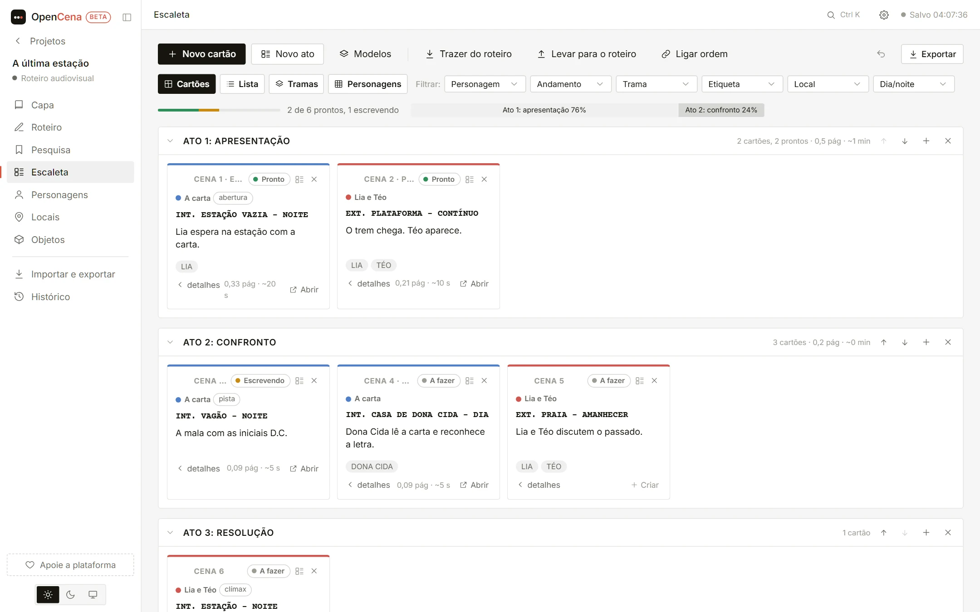This screenshot has height=612, width=980.
Task: Open Dia/noite filter dropdown
Action: (x=914, y=84)
